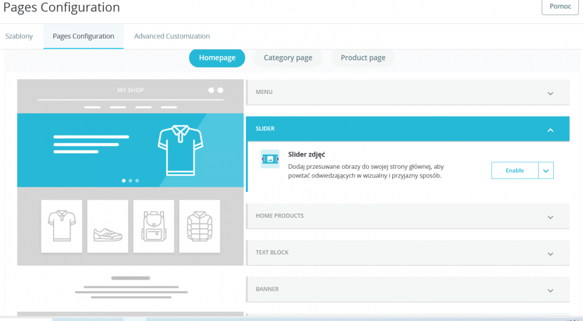Enable the Slider zdjęć module

[x=514, y=170]
